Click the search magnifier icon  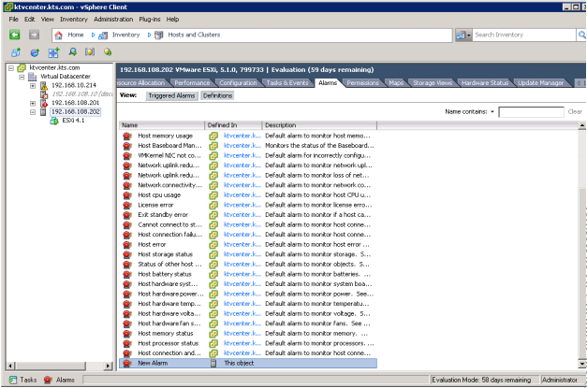tap(581, 35)
